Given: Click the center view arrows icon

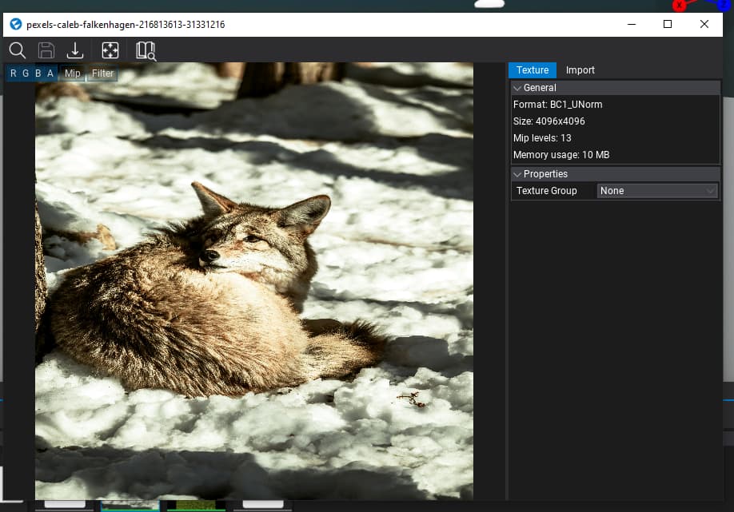Looking at the screenshot, I should tap(110, 50).
